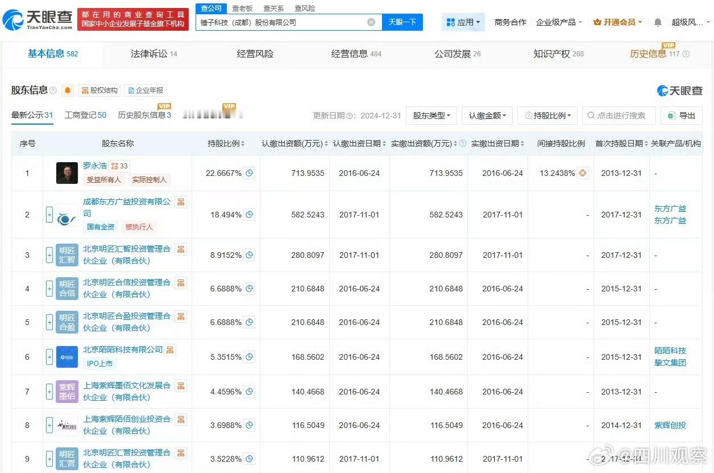Open 企业级产品 dropdown in header
Screen dimensions: 714x473
pos(559,22)
